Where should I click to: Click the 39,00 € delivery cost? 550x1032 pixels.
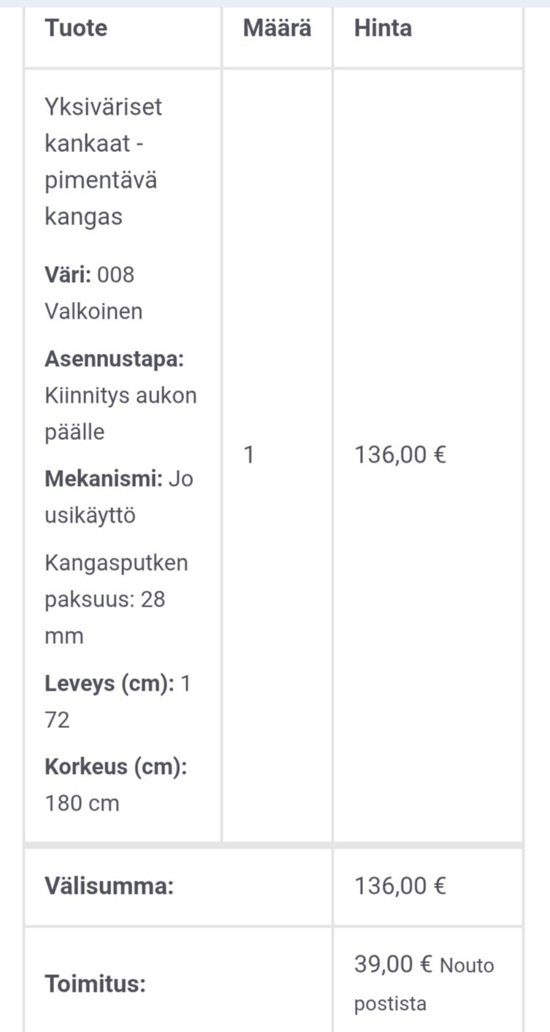pos(394,965)
